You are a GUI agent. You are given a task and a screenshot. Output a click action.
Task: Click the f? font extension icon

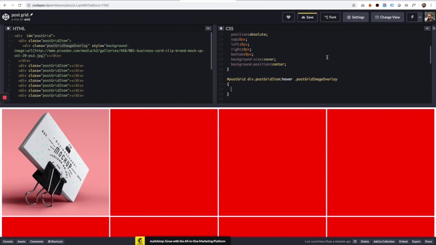pos(414,5)
